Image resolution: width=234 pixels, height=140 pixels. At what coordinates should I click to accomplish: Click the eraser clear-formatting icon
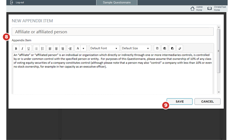[x=180, y=49]
